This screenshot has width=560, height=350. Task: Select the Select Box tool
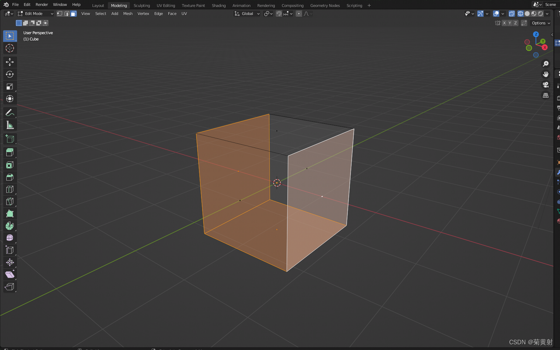[10, 36]
